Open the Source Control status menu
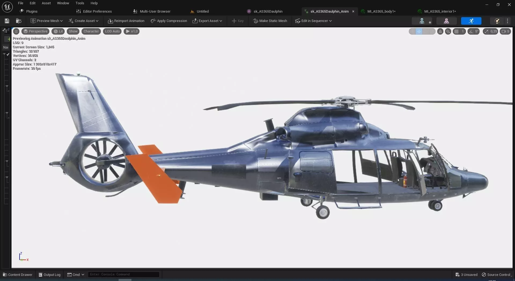Image resolution: width=515 pixels, height=281 pixels. (x=496, y=275)
